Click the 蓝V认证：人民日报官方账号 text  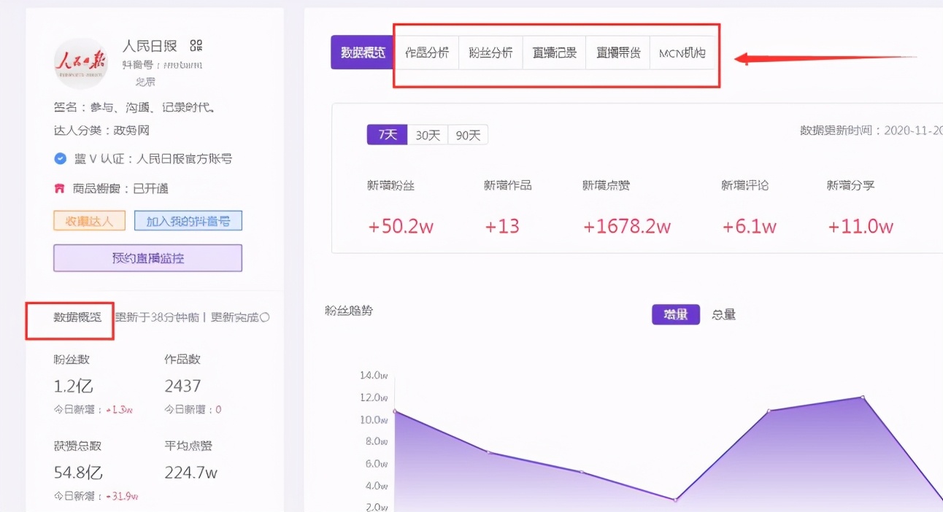153,158
